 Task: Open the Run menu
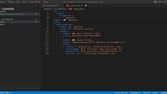[25, 2]
